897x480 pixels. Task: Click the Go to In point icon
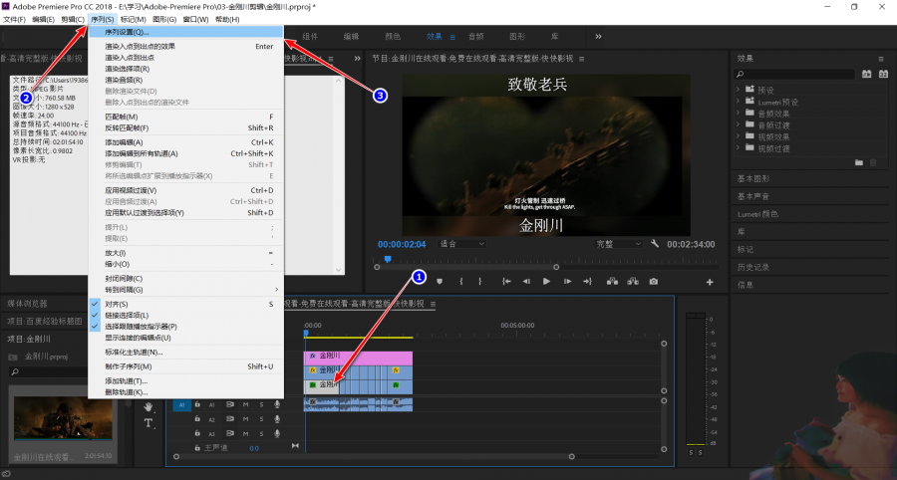point(506,281)
